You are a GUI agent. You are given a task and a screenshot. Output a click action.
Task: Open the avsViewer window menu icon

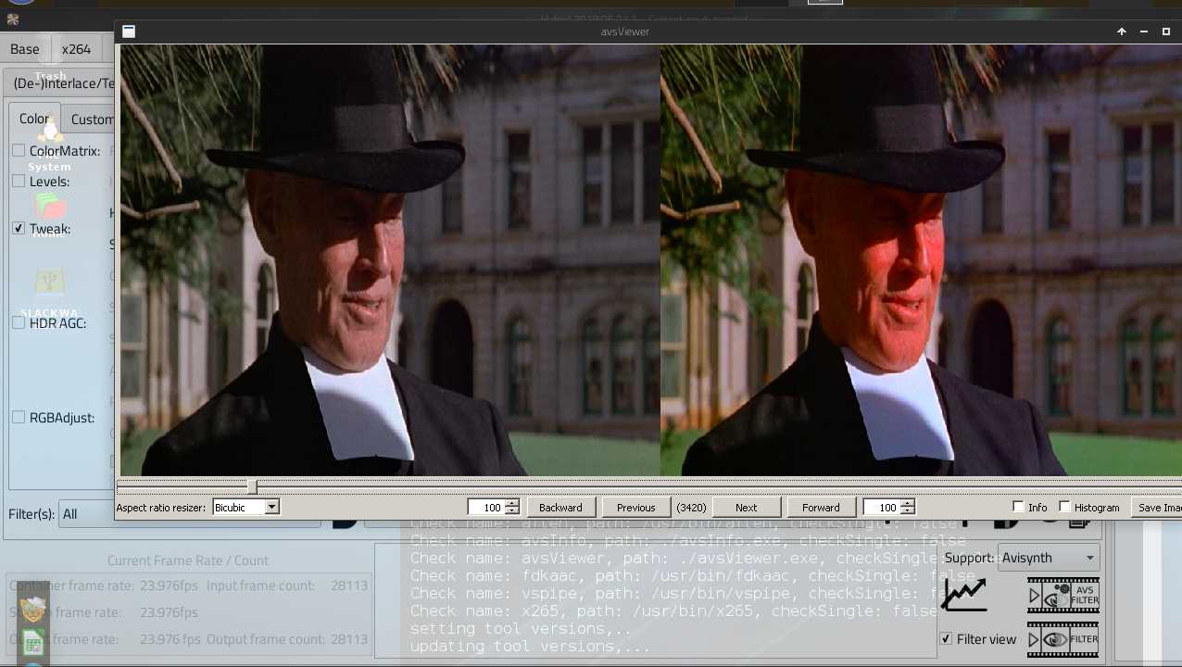tap(129, 31)
